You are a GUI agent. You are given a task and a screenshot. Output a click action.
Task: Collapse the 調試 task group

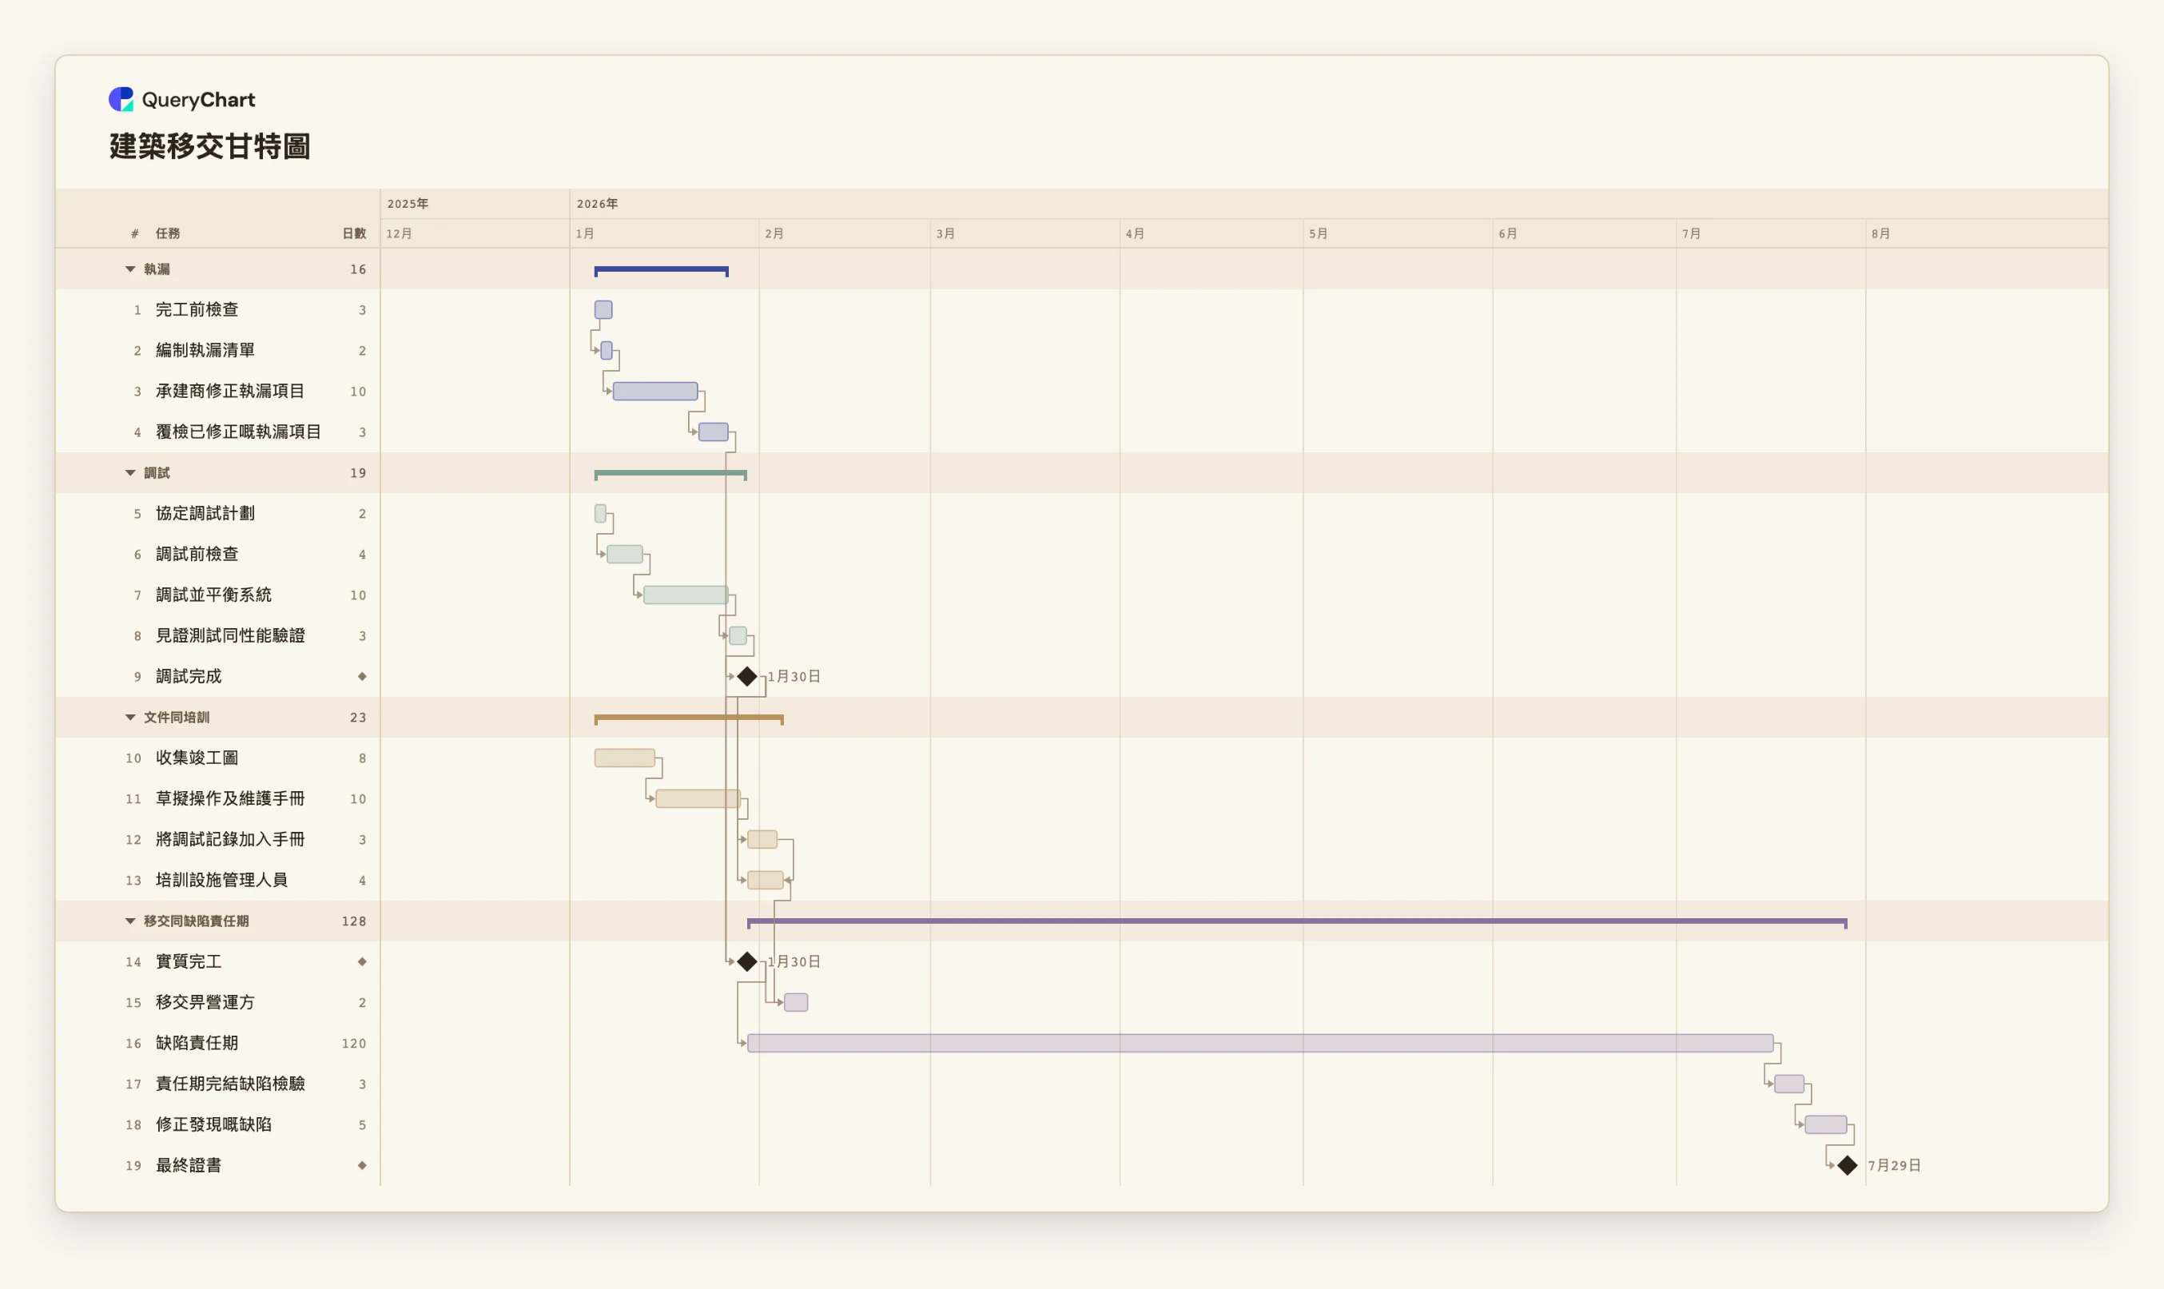click(x=130, y=472)
